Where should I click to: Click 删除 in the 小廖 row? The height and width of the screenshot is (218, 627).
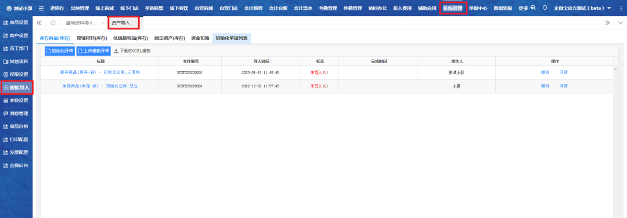545,86
